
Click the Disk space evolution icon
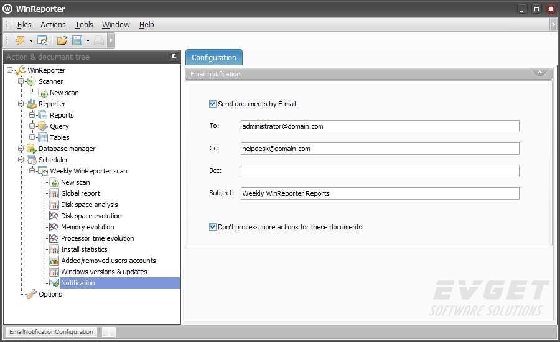[x=54, y=216]
